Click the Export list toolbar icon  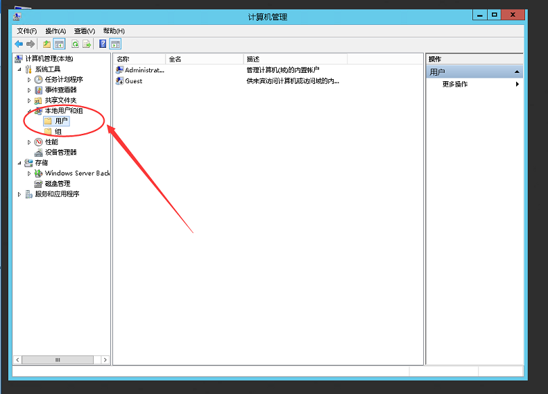87,44
